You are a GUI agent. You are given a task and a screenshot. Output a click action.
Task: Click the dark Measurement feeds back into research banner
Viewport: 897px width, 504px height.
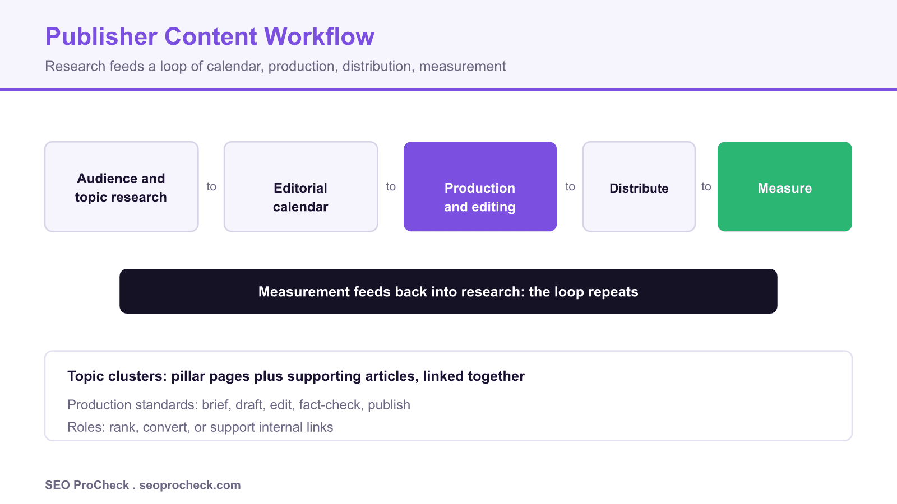coord(449,291)
